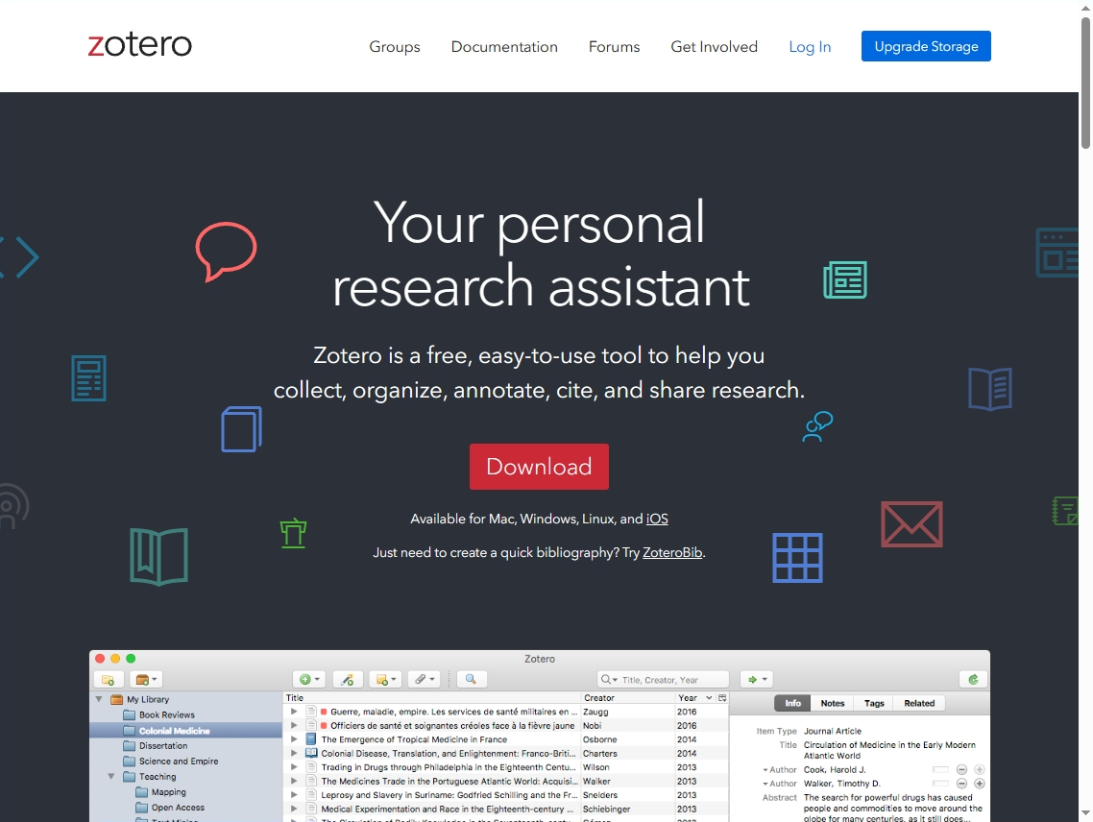Screen dimensions: 1093x822
Task: Click the red envelope icon
Action: [911, 524]
